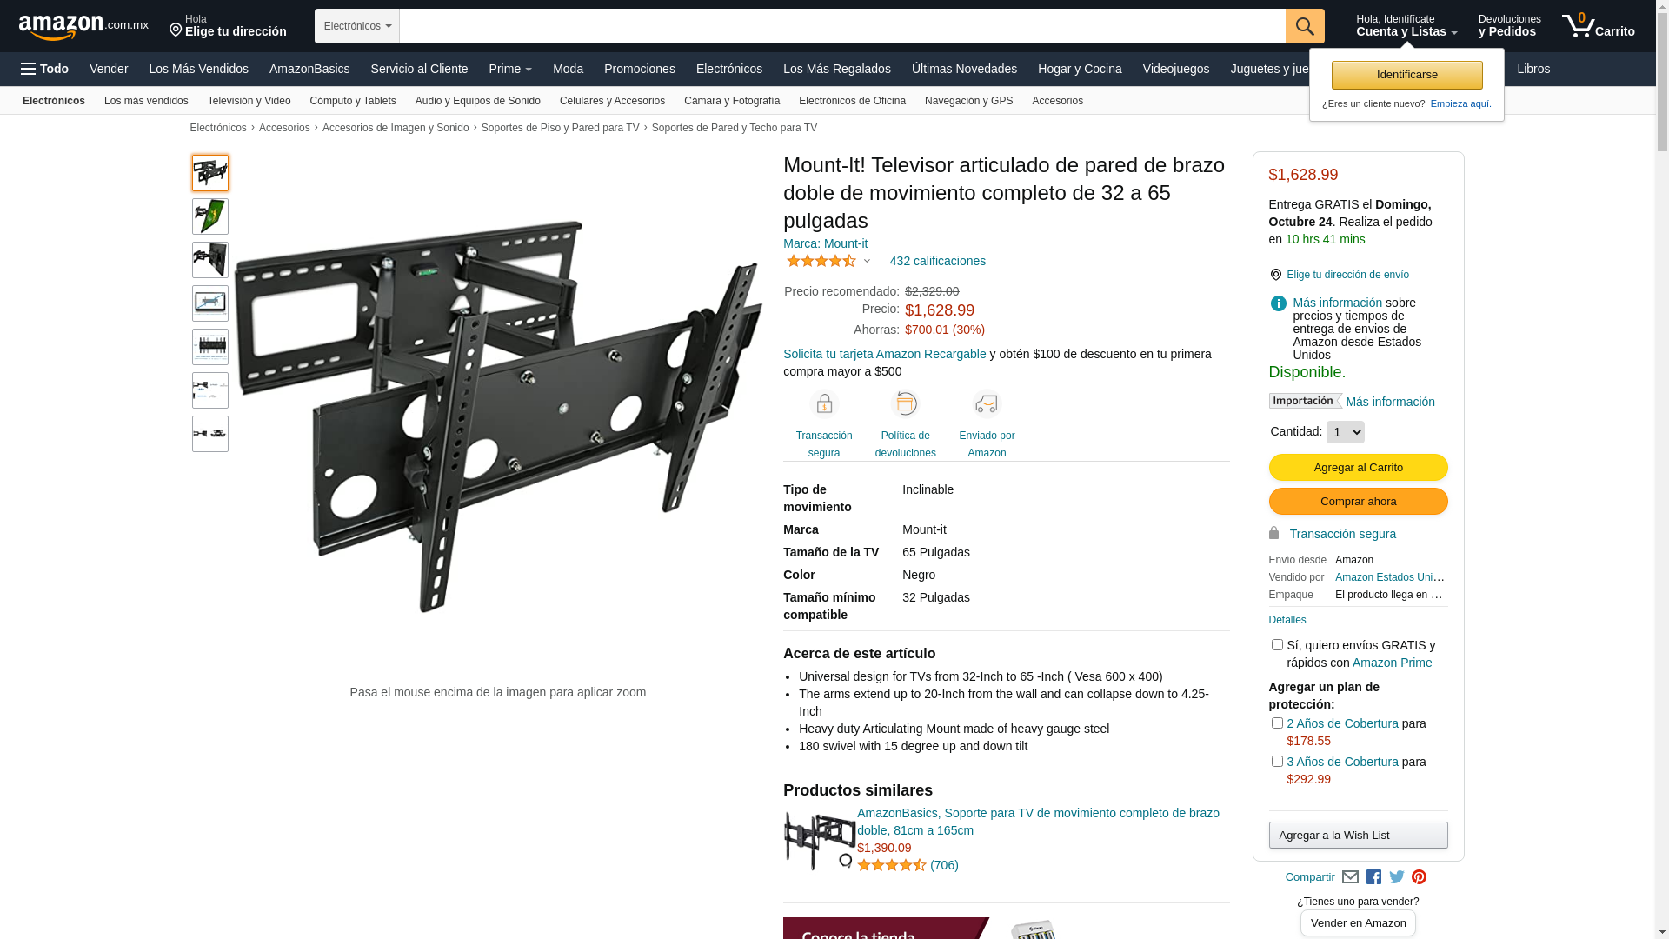Share product via Facebook icon
The height and width of the screenshot is (939, 1669).
(1373, 877)
